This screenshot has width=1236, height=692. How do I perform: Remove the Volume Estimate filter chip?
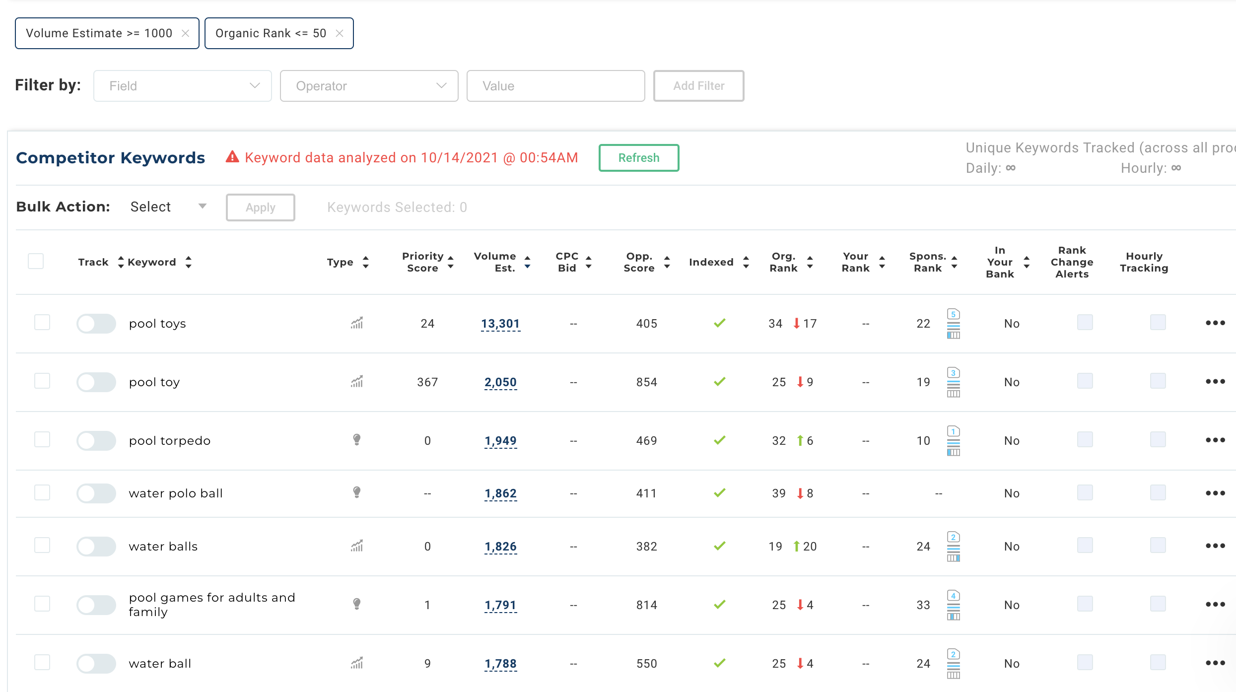click(x=185, y=33)
